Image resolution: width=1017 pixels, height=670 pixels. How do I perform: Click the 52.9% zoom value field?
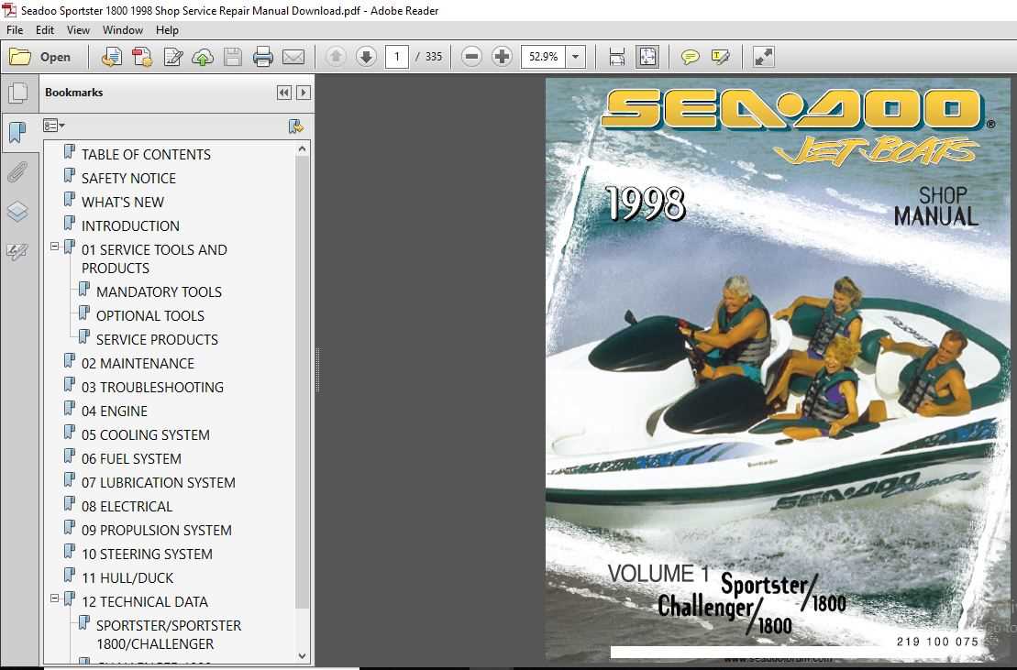(x=544, y=57)
